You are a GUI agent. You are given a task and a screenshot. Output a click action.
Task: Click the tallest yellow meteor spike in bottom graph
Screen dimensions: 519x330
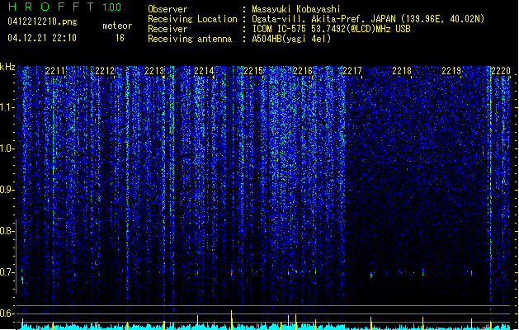click(231, 319)
